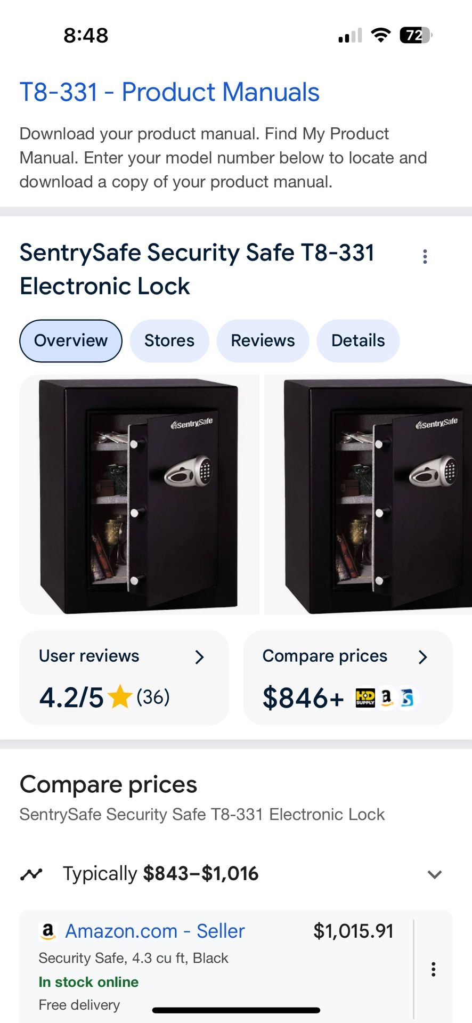Image resolution: width=472 pixels, height=1023 pixels.
Task: Open User reviews arrow
Action: pyautogui.click(x=200, y=657)
